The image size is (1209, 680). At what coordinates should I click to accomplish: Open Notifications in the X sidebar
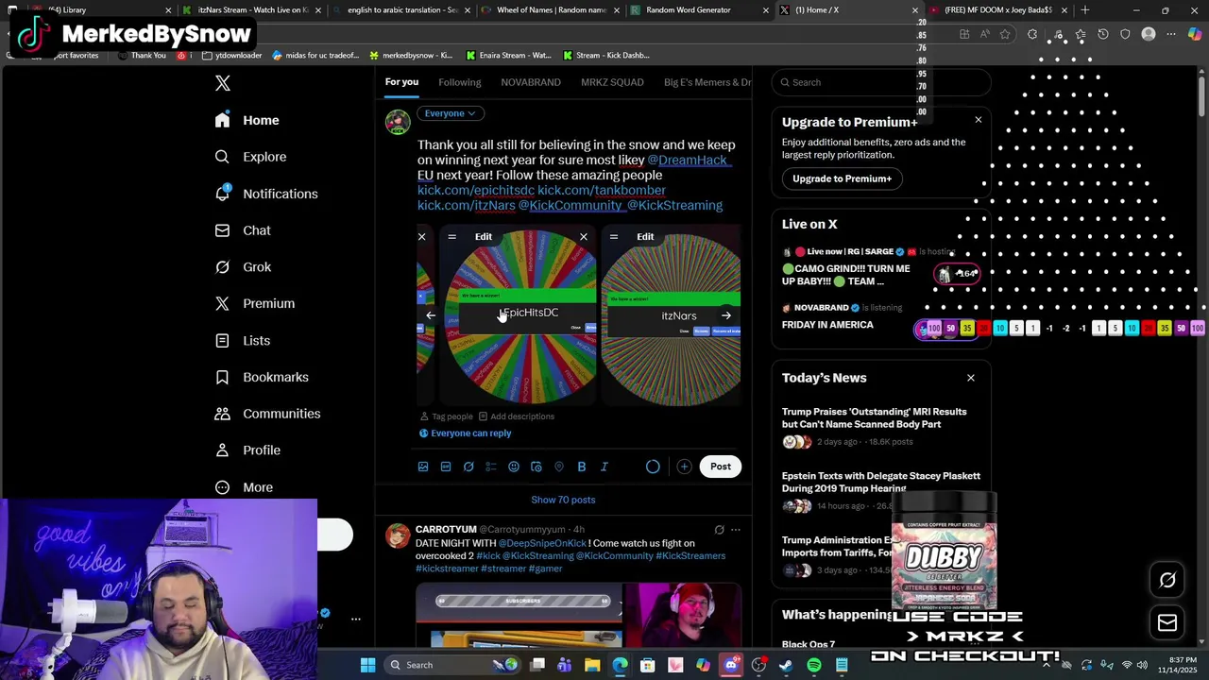[266, 194]
